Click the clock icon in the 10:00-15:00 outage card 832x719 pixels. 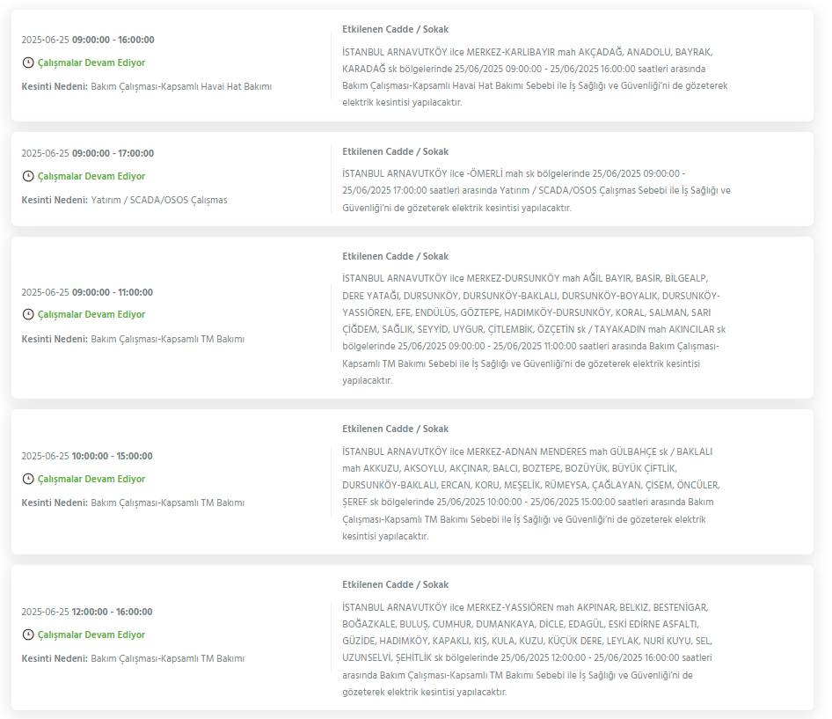(x=28, y=479)
